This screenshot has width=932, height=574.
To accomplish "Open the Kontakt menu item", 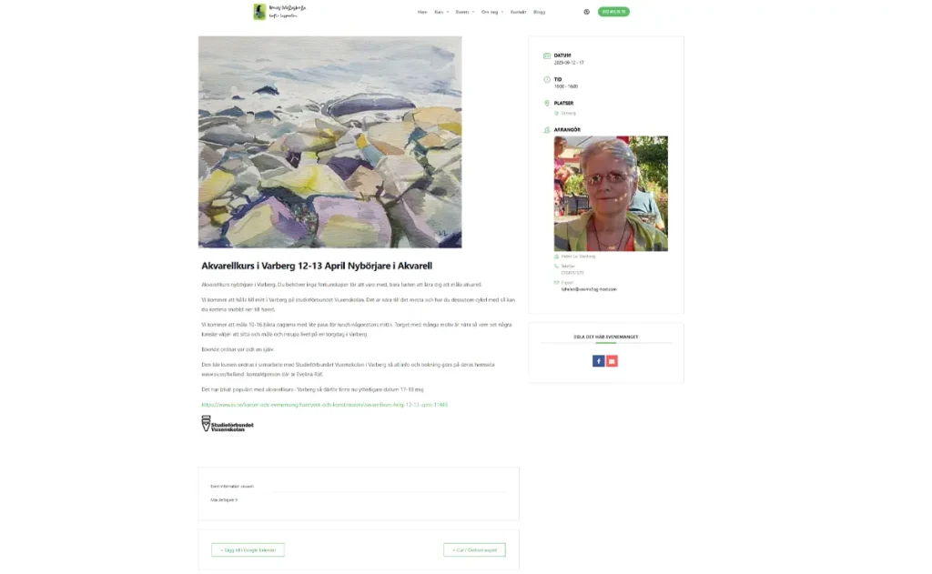I will (x=518, y=12).
